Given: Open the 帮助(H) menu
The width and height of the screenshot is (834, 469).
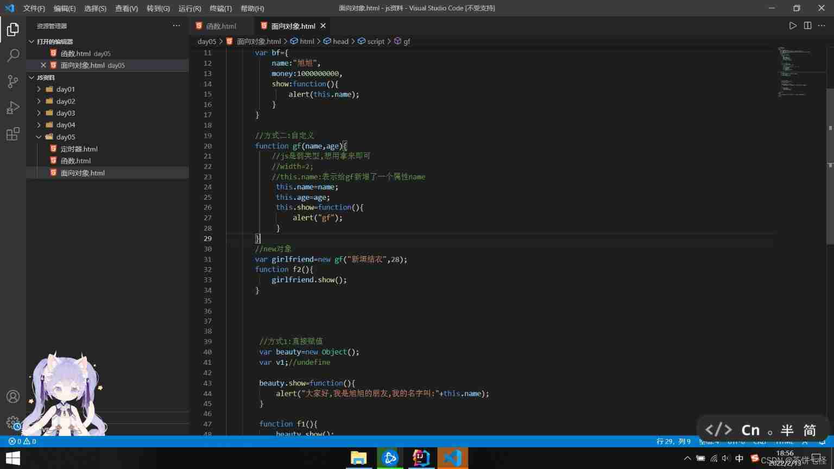Looking at the screenshot, I should tap(252, 8).
